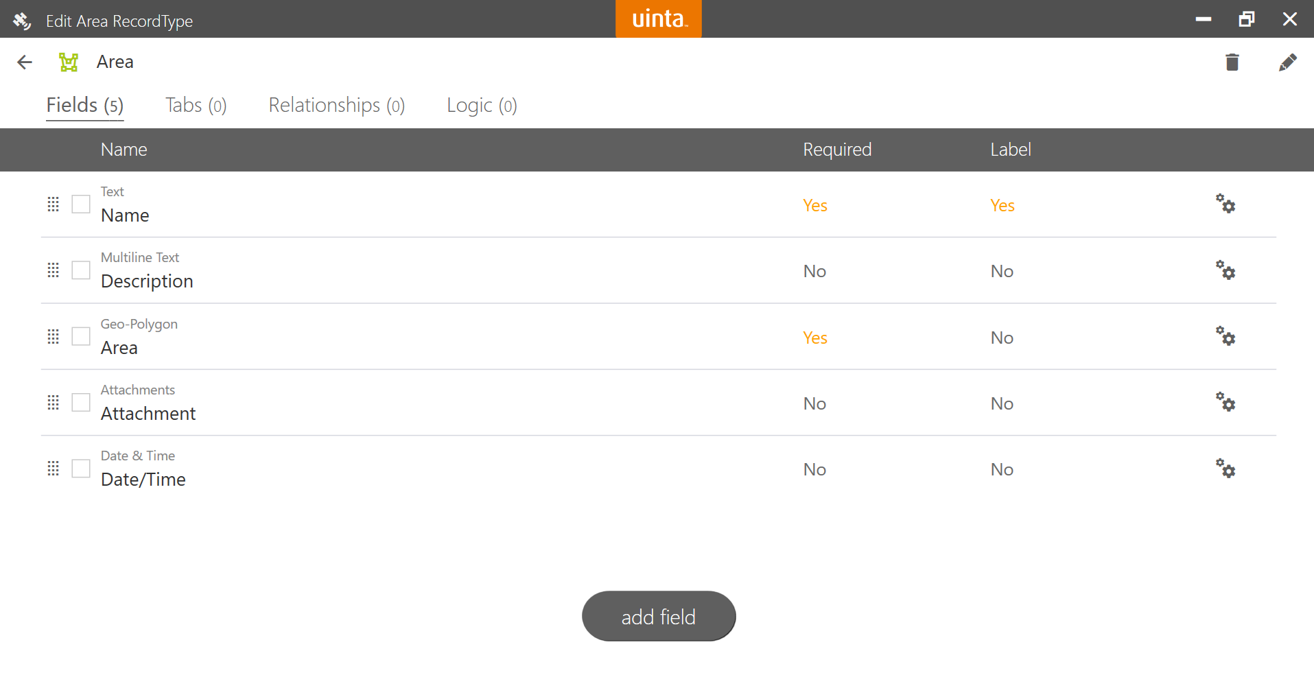Open the Relationships (0) tab
The width and height of the screenshot is (1314, 684).
point(336,106)
